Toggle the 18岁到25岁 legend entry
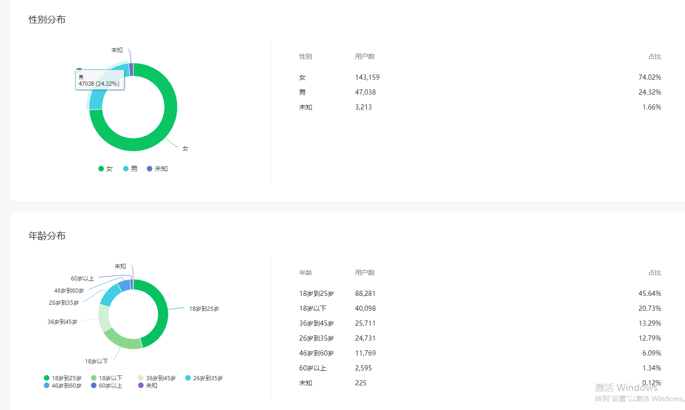The image size is (685, 410). point(63,378)
